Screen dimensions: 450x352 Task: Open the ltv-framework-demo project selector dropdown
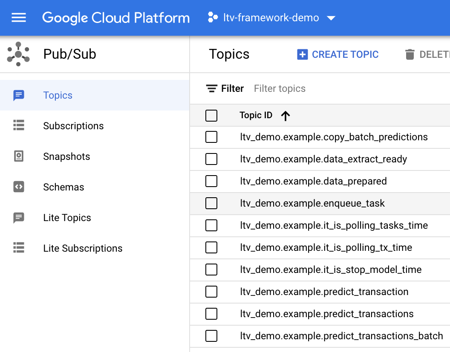point(271,18)
